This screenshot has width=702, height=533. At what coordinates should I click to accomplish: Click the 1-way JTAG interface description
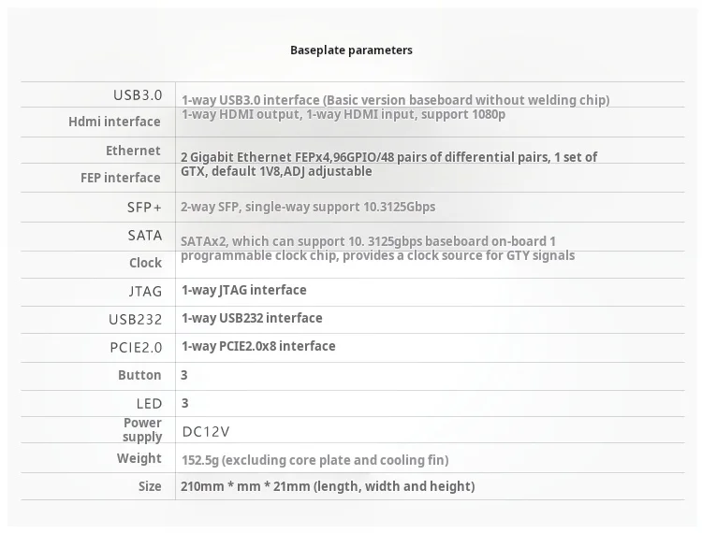click(x=243, y=290)
